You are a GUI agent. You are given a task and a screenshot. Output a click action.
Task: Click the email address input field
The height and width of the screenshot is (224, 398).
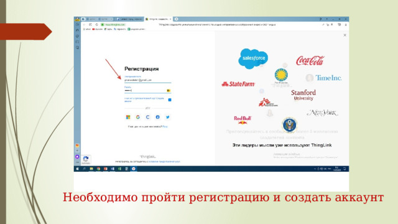(x=148, y=80)
